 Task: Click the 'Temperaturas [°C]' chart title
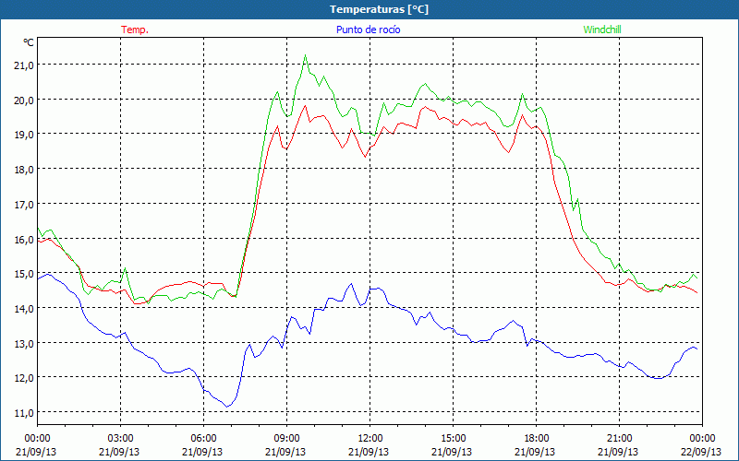pyautogui.click(x=379, y=9)
